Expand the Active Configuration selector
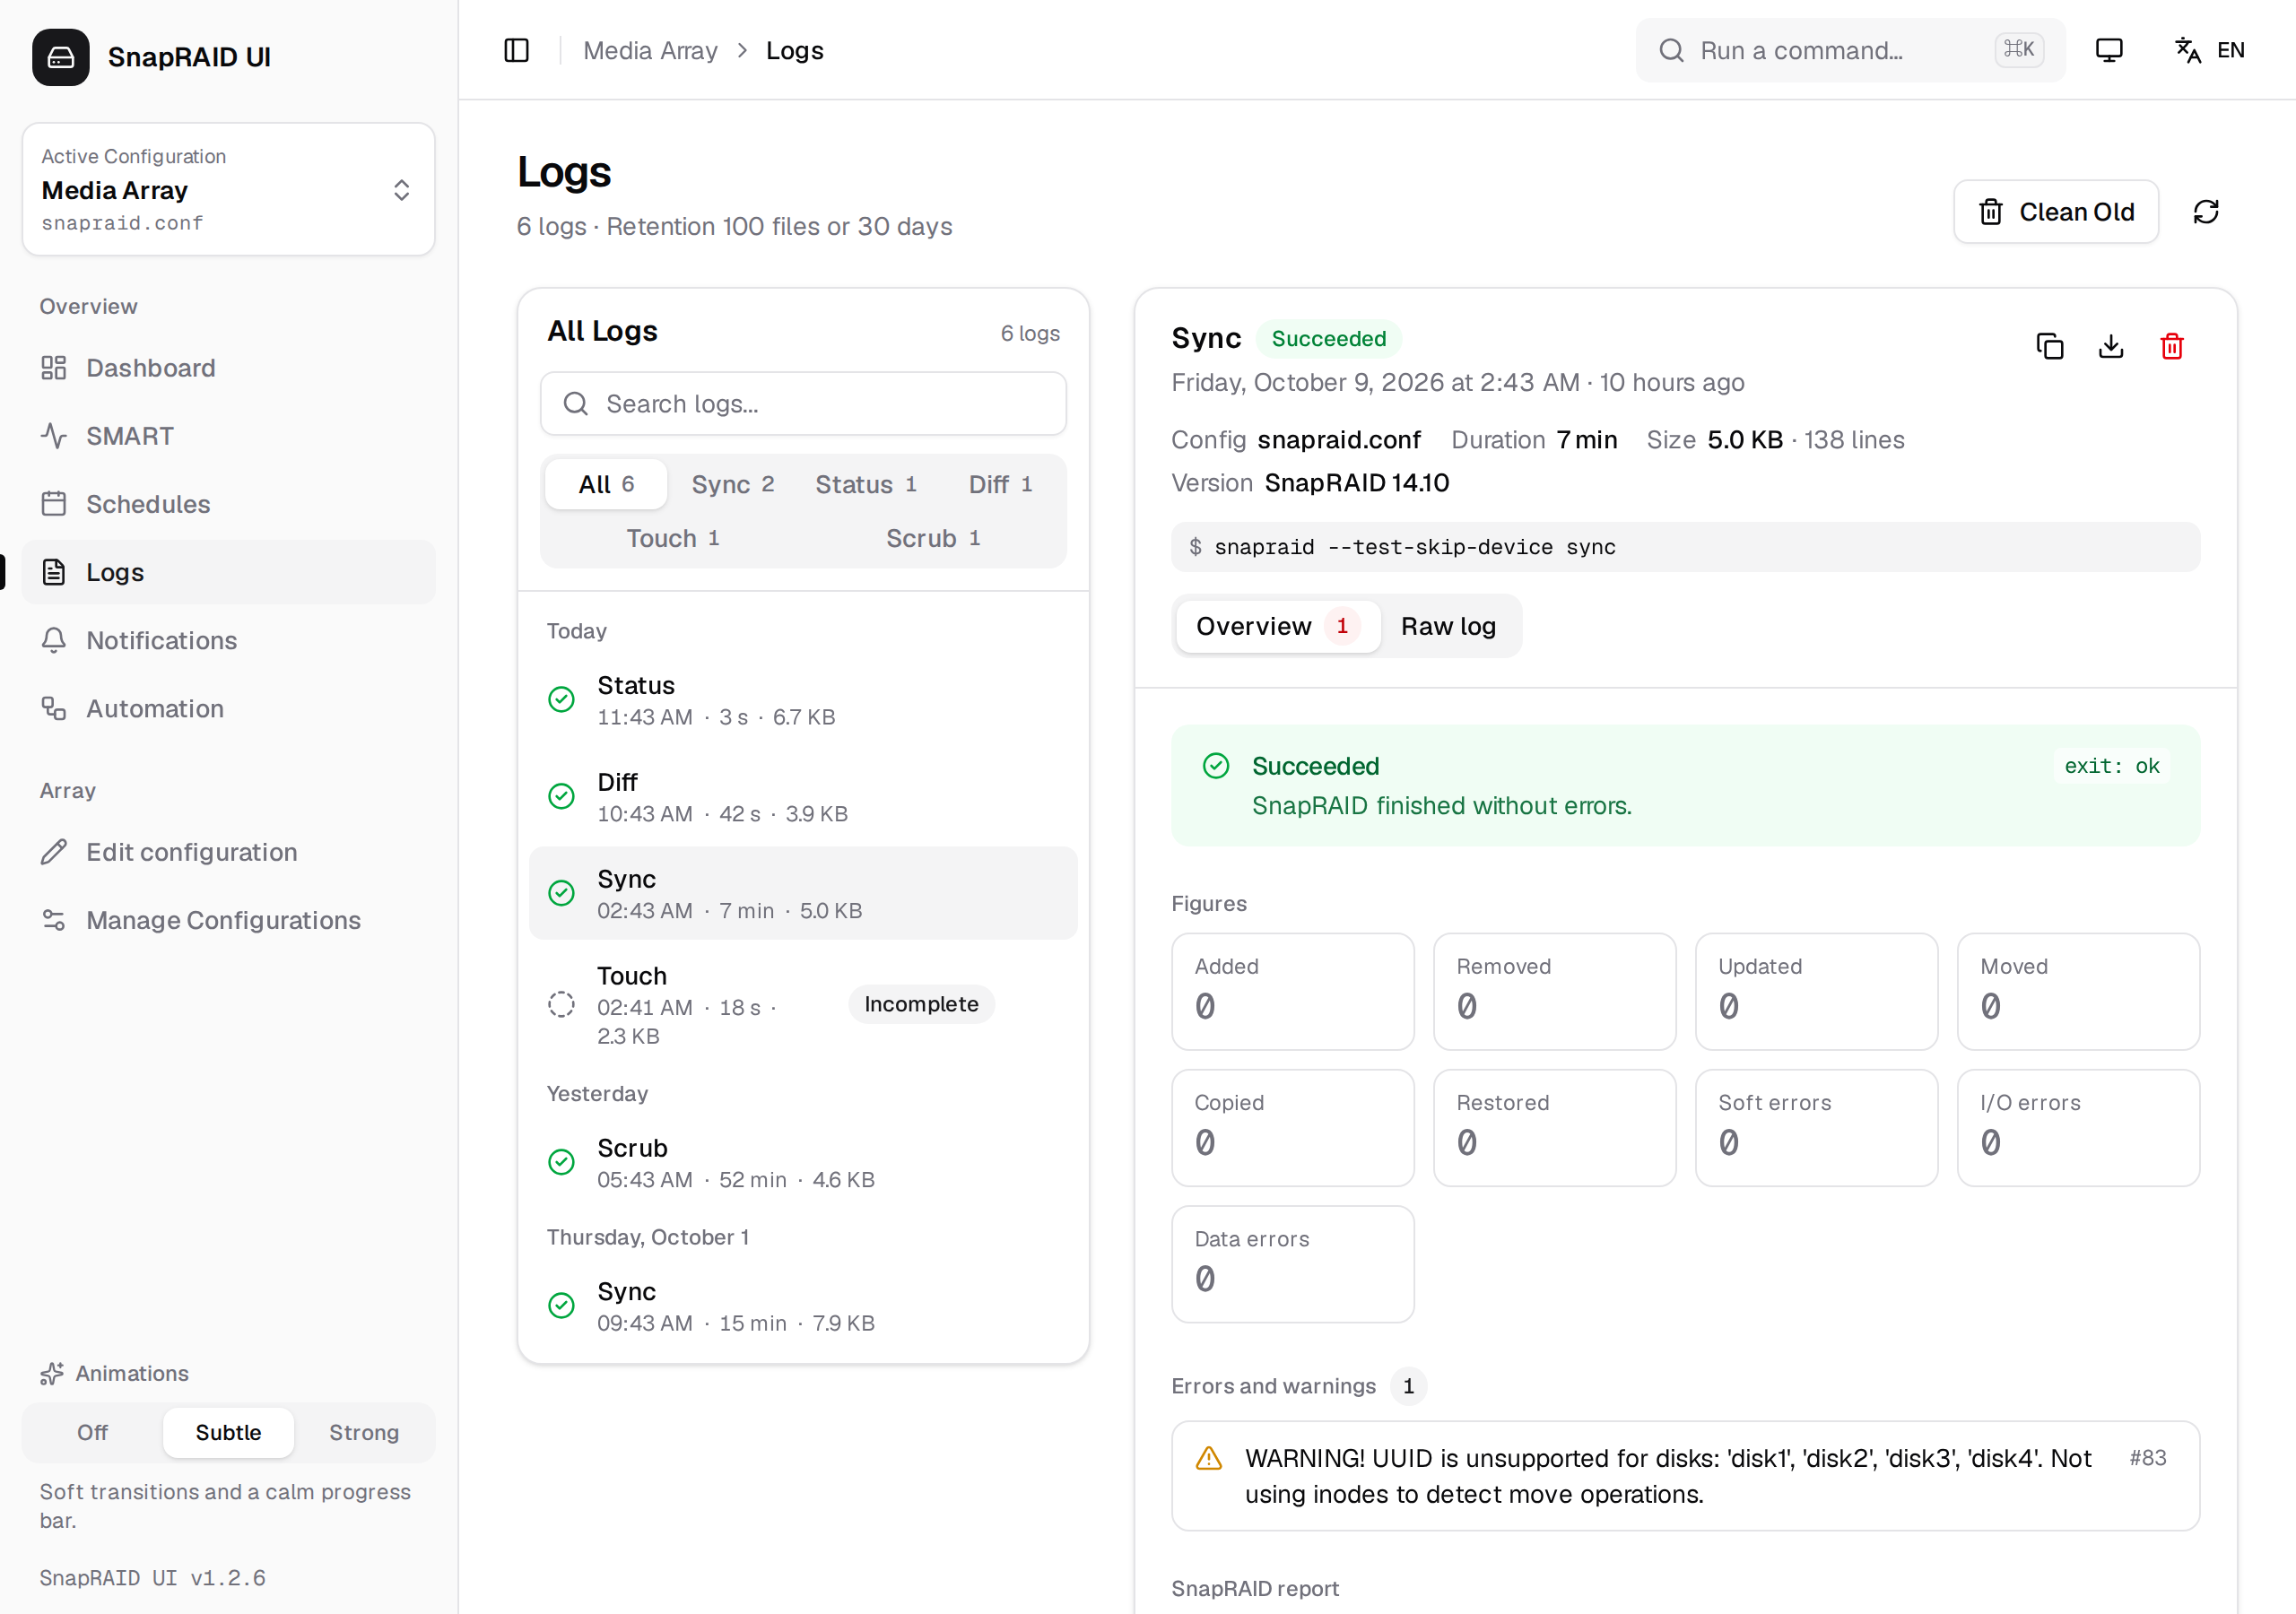The image size is (2296, 1614). coord(229,189)
